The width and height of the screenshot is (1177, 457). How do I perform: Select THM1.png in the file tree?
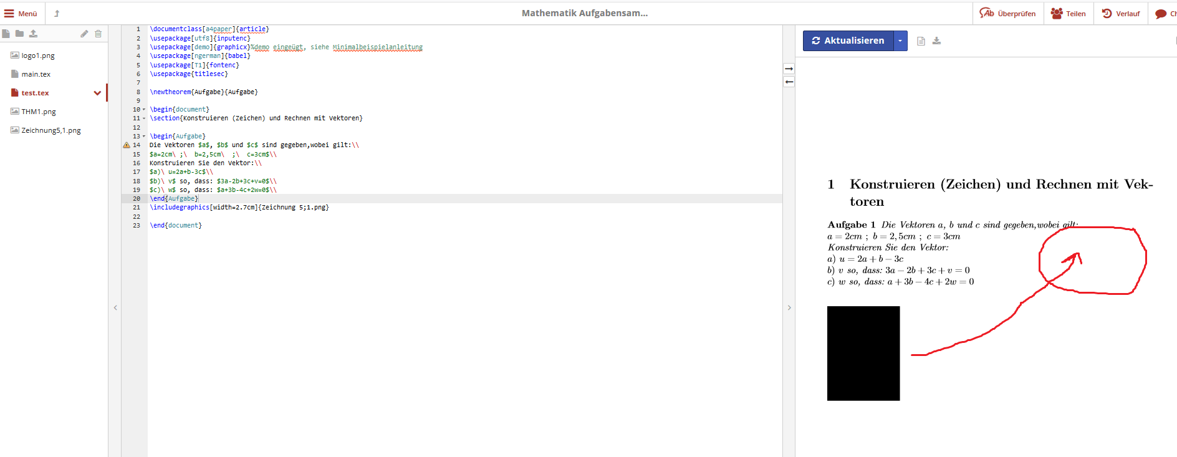tap(39, 112)
